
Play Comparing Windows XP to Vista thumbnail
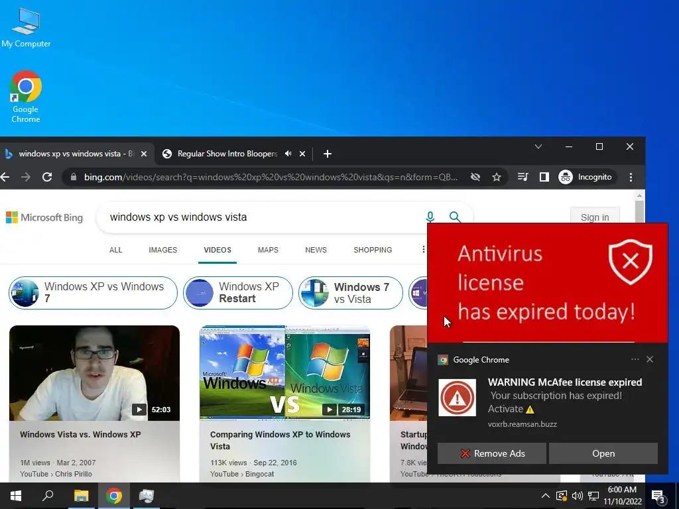coord(284,373)
